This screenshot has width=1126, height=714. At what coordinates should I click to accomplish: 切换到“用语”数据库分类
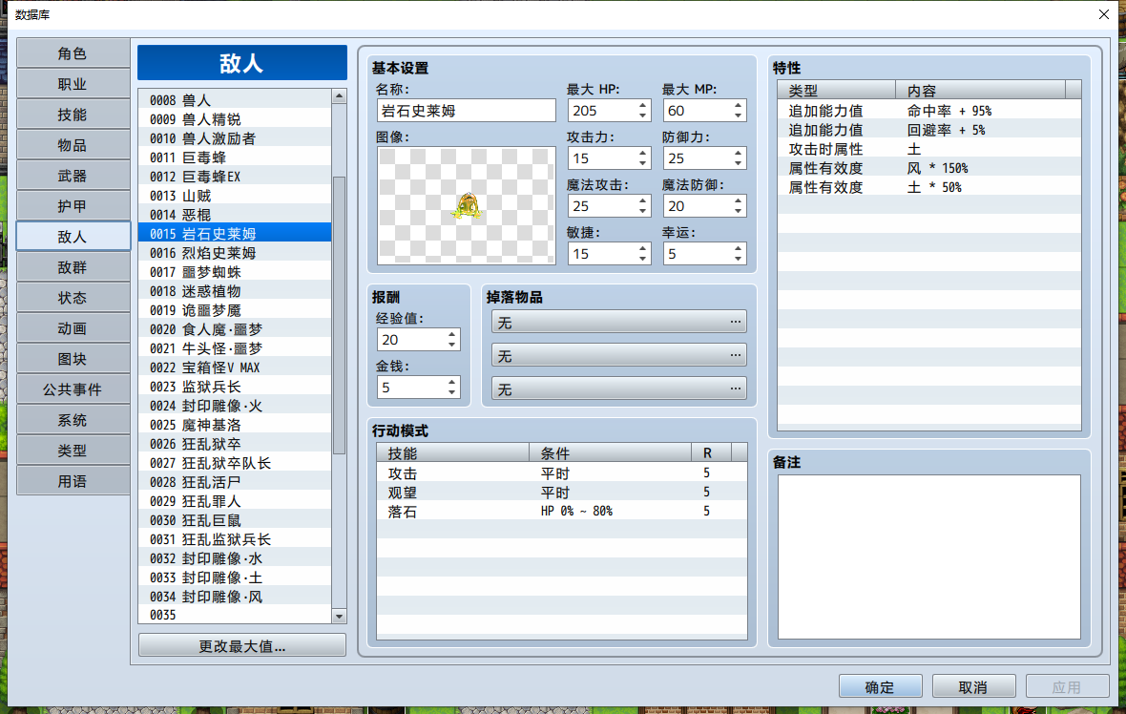coord(73,480)
